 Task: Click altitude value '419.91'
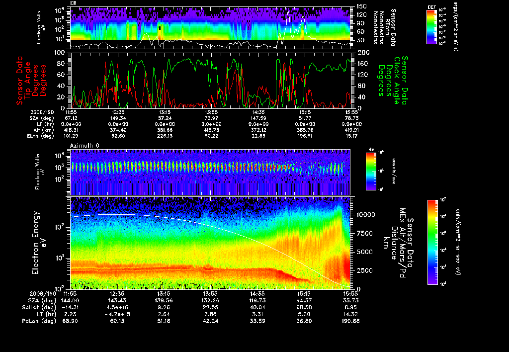pos(352,130)
